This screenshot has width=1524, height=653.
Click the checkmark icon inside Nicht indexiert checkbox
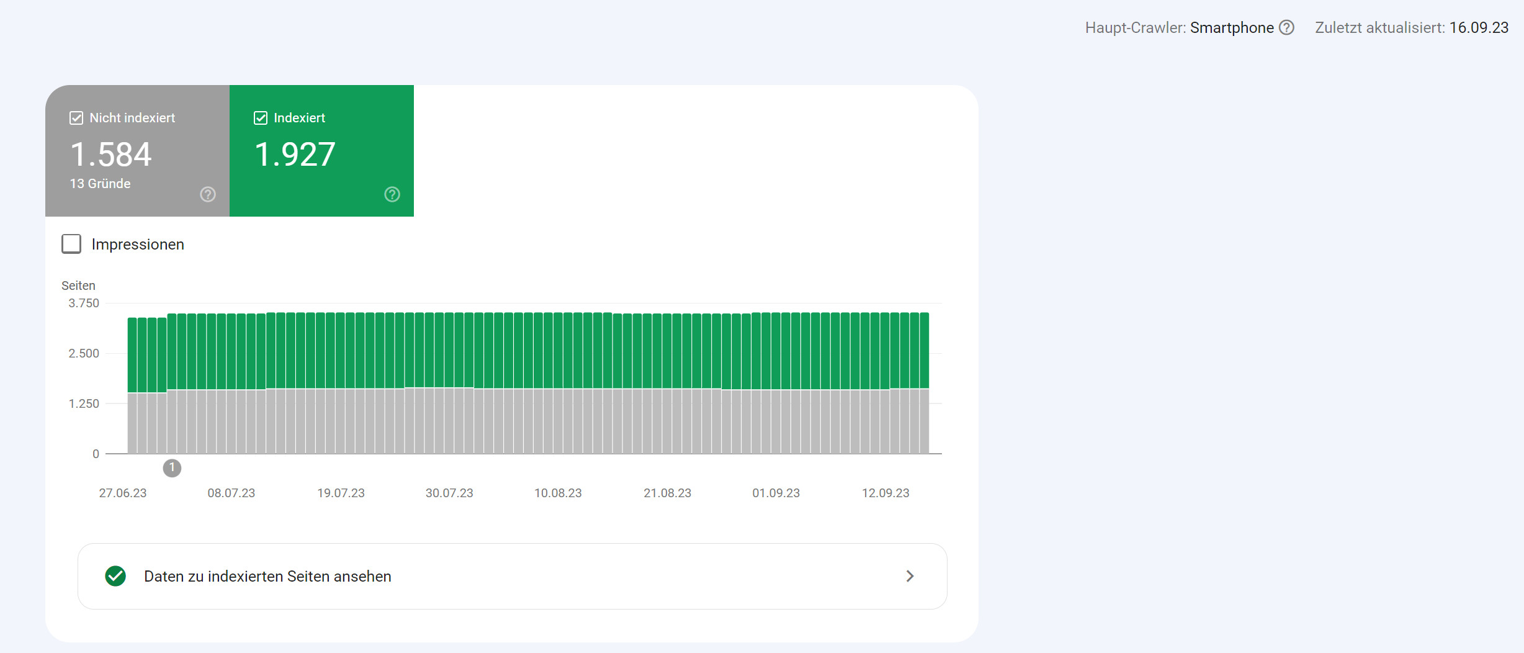75,117
